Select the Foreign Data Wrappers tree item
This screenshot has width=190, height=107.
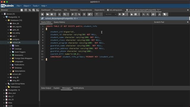pos(23,58)
